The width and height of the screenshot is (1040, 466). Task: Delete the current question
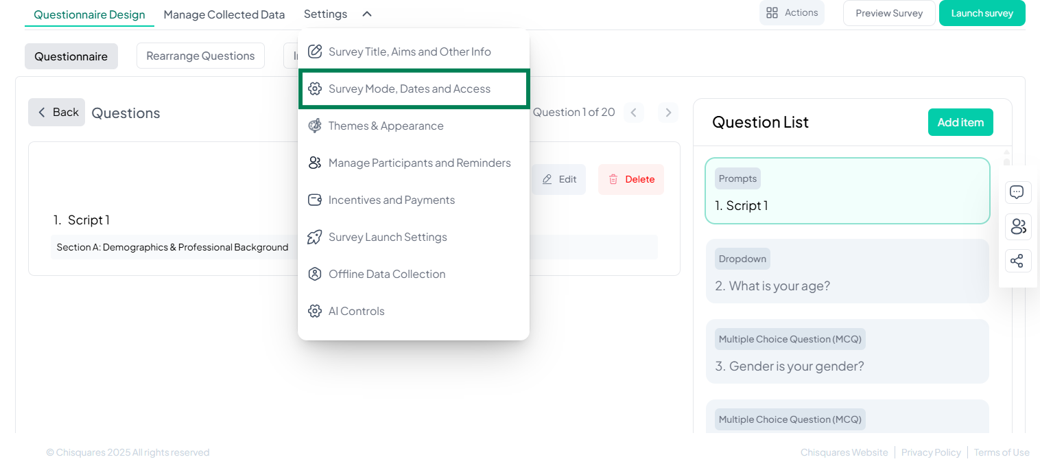coord(630,179)
